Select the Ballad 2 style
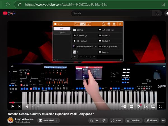168x126 pixels. click(x=110, y=35)
